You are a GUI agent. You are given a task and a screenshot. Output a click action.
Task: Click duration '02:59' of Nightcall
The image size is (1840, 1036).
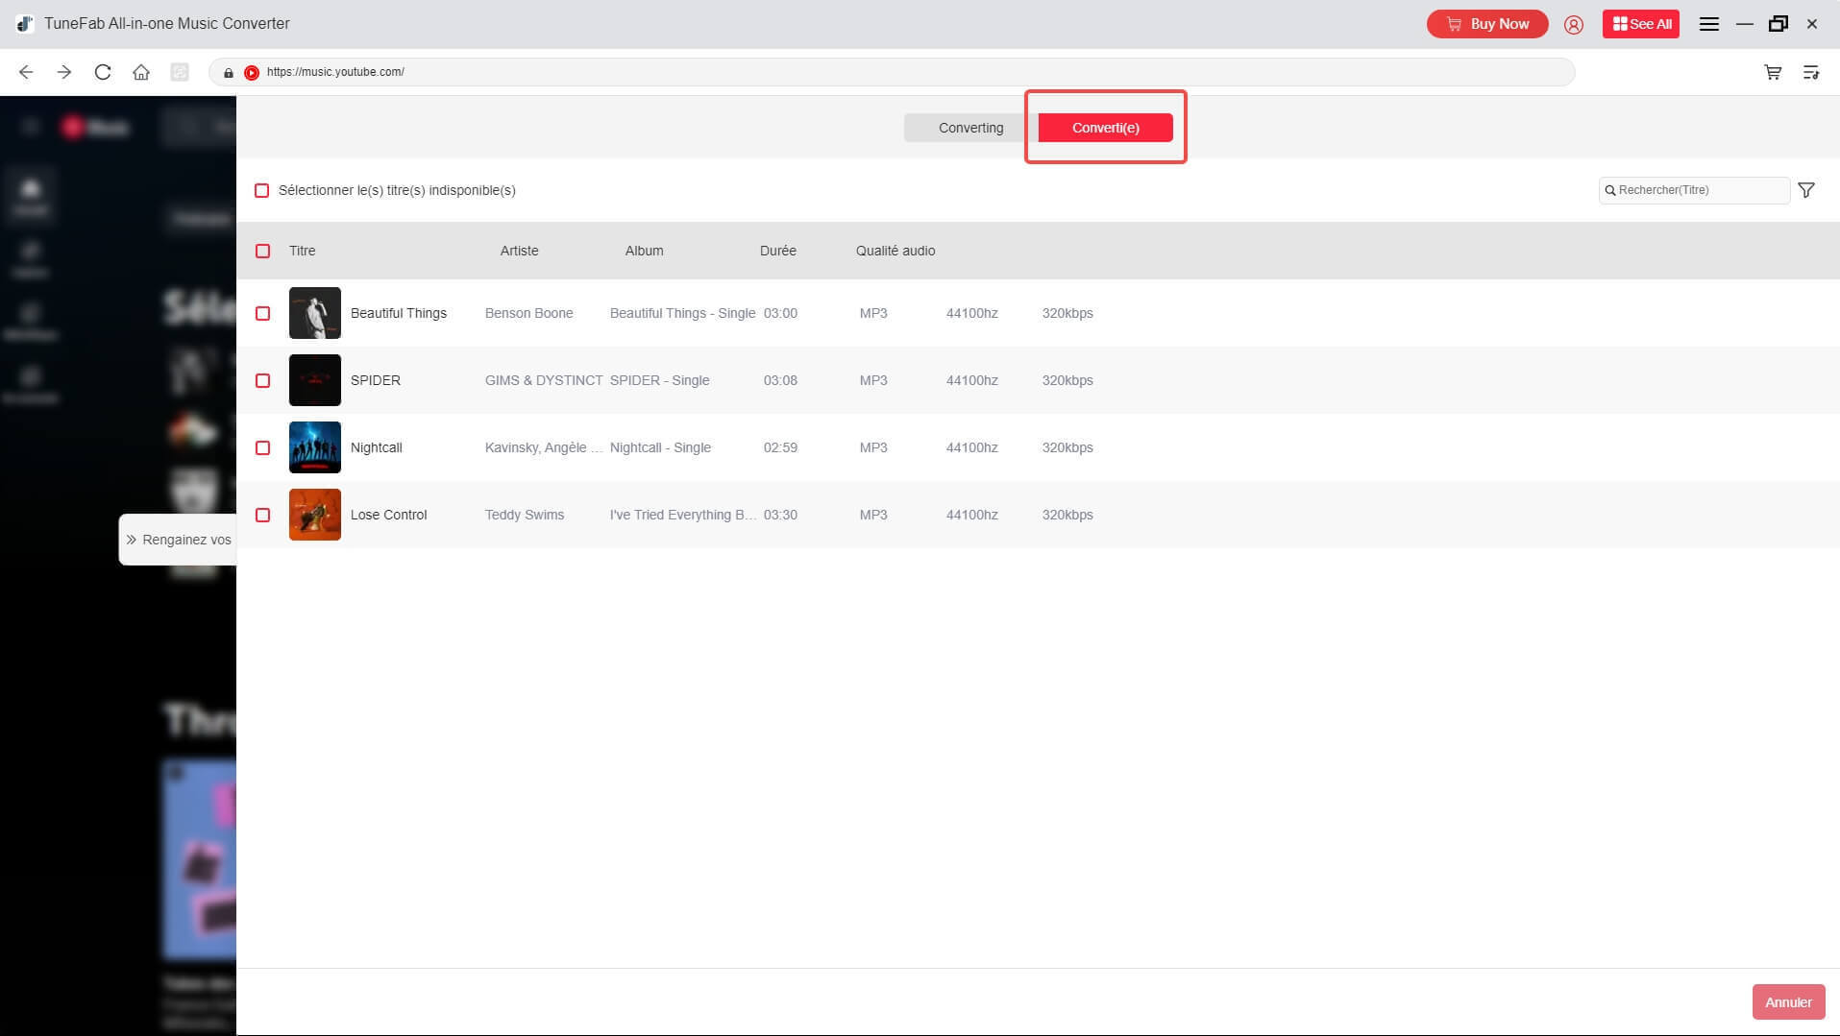coord(780,447)
